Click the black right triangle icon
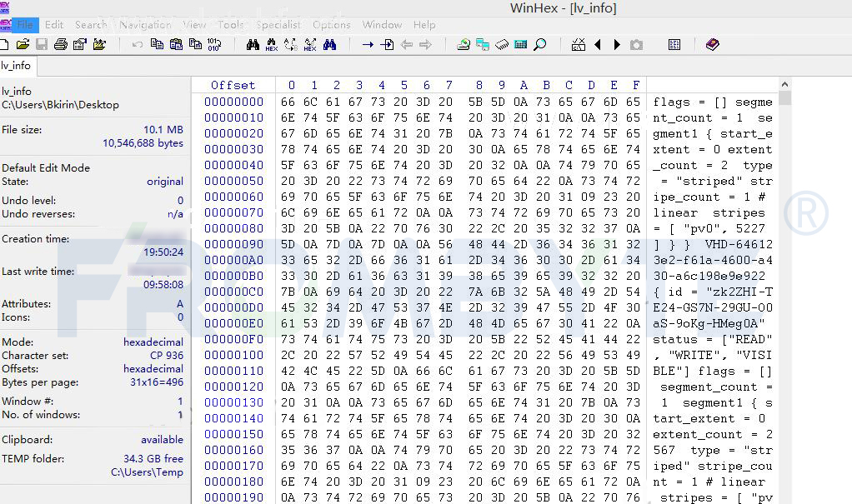 pyautogui.click(x=617, y=44)
